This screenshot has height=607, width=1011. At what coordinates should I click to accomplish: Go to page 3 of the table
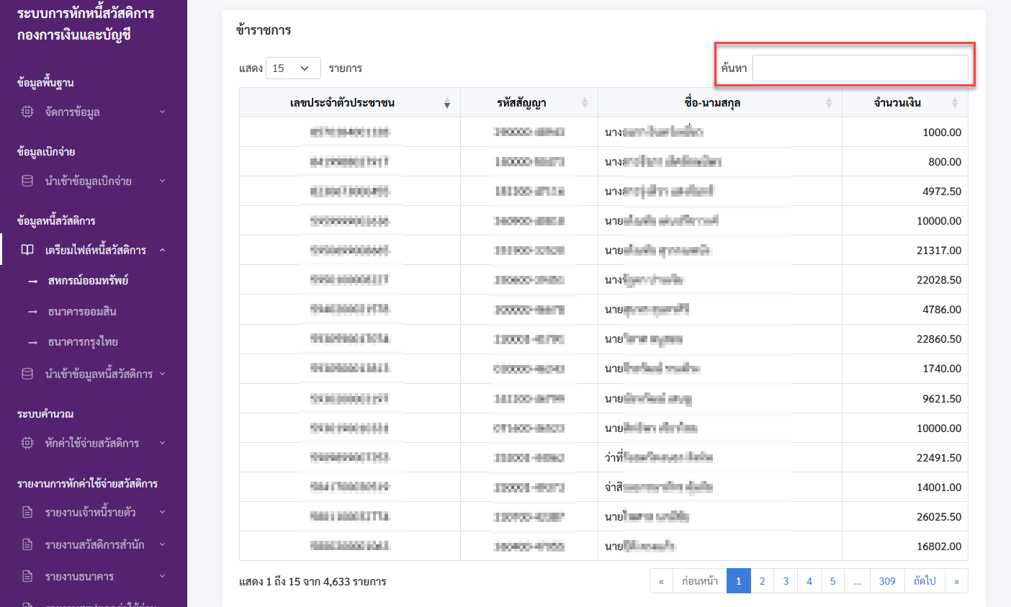tap(786, 581)
